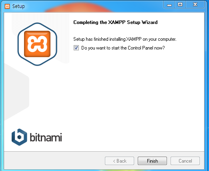
Task: Click the 'Setup has finished installing XAMPP' message
Action: (125, 39)
